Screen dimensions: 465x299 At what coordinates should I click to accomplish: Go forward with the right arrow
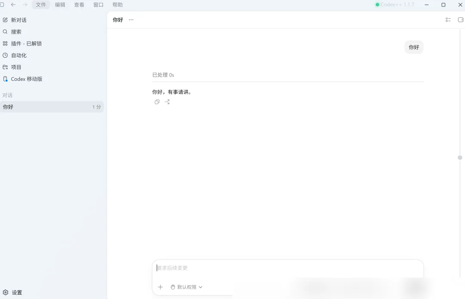pos(25,5)
